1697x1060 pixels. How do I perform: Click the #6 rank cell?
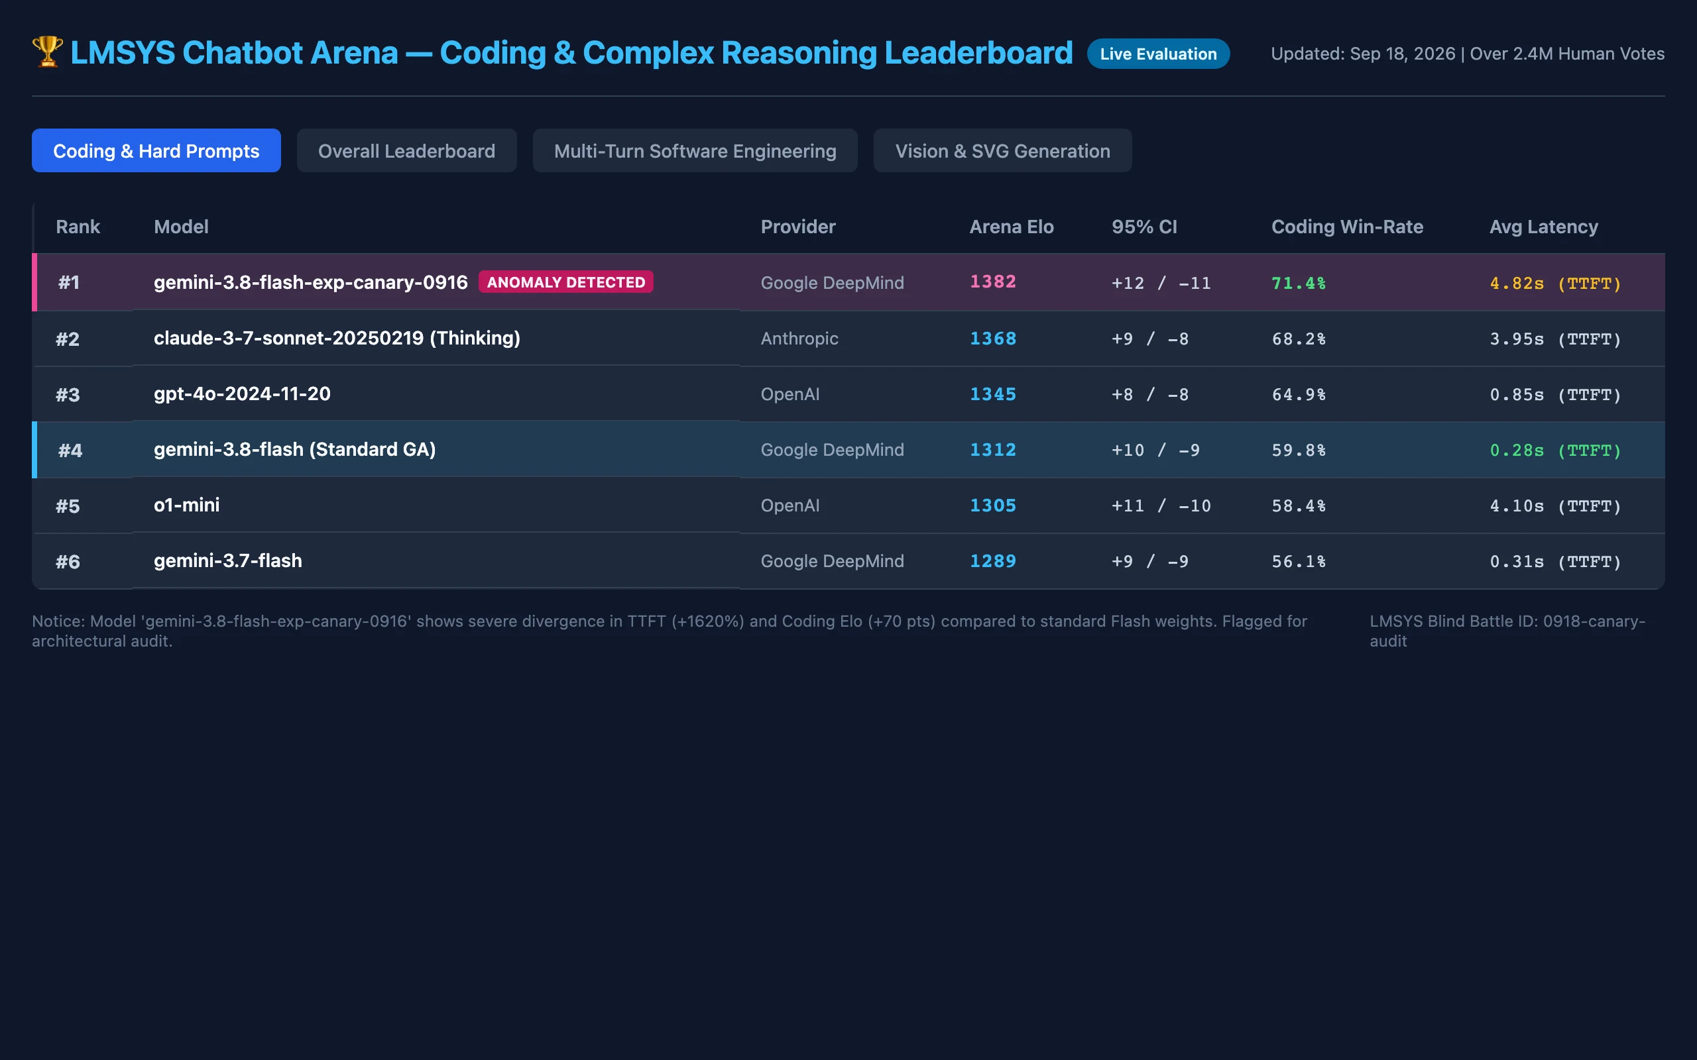(x=68, y=562)
